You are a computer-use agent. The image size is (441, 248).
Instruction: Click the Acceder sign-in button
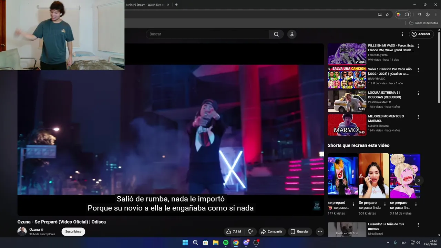coord(421,34)
